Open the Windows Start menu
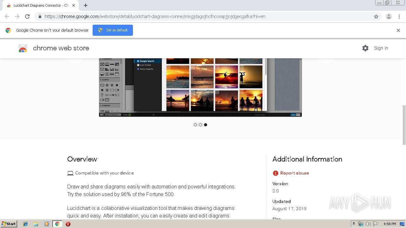 (x=9, y=224)
